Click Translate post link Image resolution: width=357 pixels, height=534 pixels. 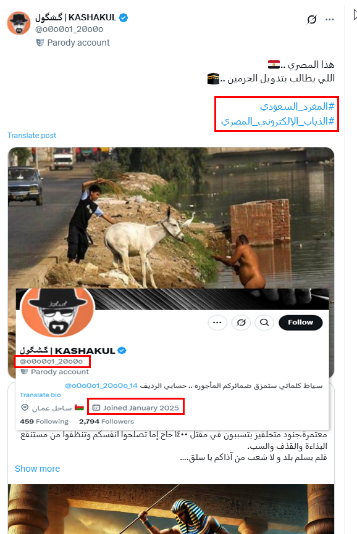click(x=31, y=136)
